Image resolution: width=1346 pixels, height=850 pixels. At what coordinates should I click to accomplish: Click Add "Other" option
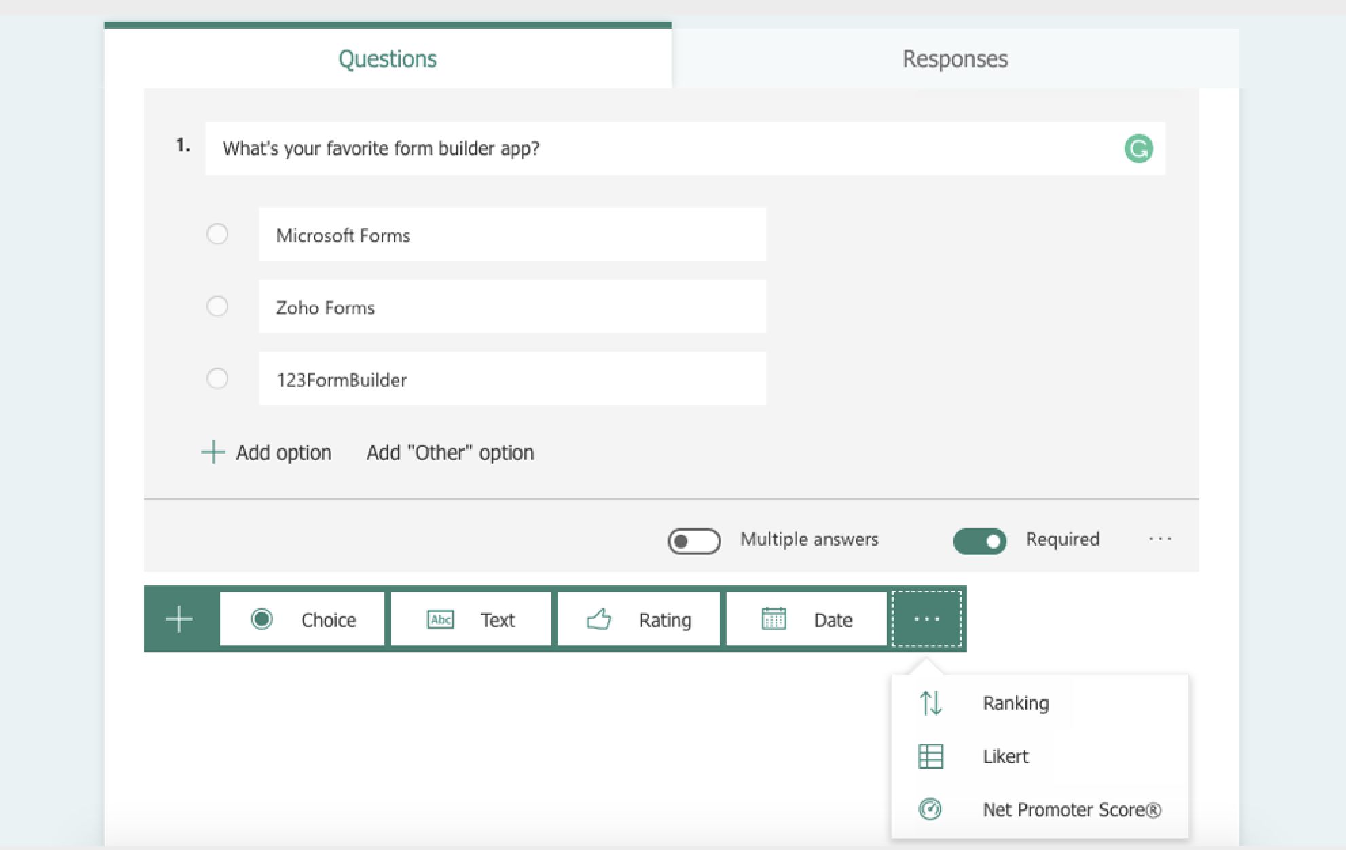point(450,453)
